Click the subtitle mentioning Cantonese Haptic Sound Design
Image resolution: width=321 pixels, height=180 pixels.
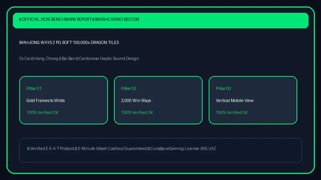[79, 58]
